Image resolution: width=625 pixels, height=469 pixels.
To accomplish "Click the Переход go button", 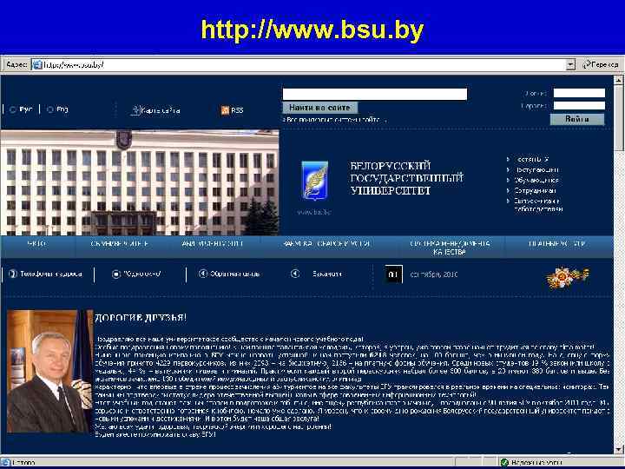I will tap(601, 64).
